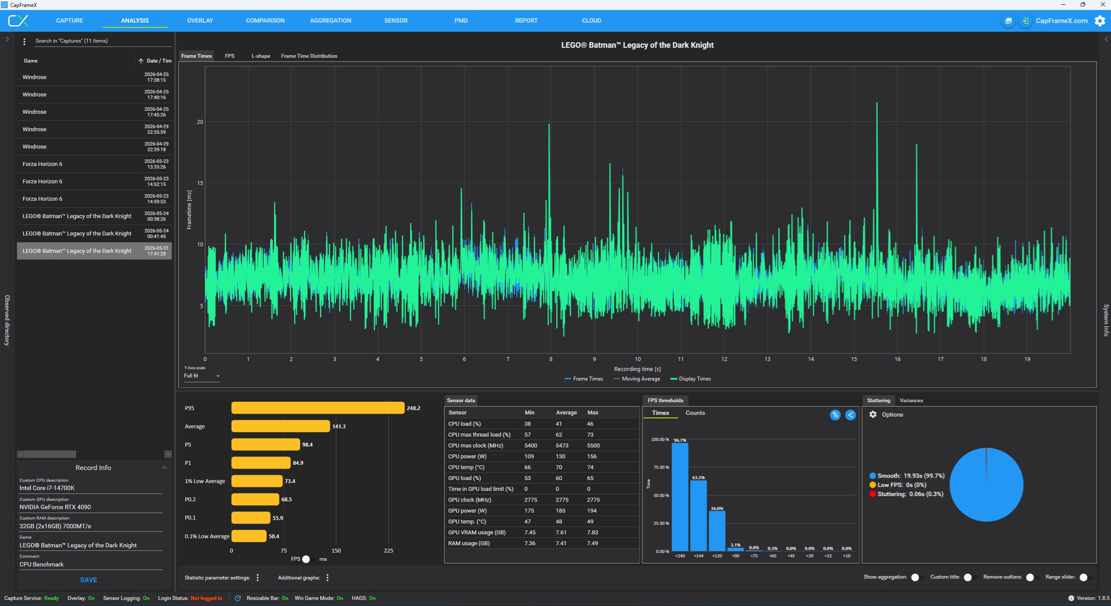Open the screenshot icon in the header
The image size is (1111, 606).
click(1008, 21)
